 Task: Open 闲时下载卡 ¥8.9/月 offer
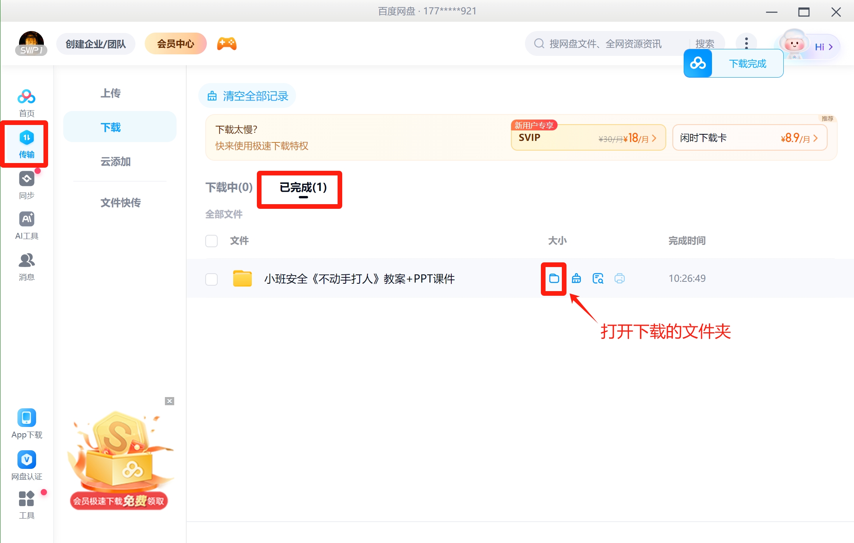(x=750, y=137)
